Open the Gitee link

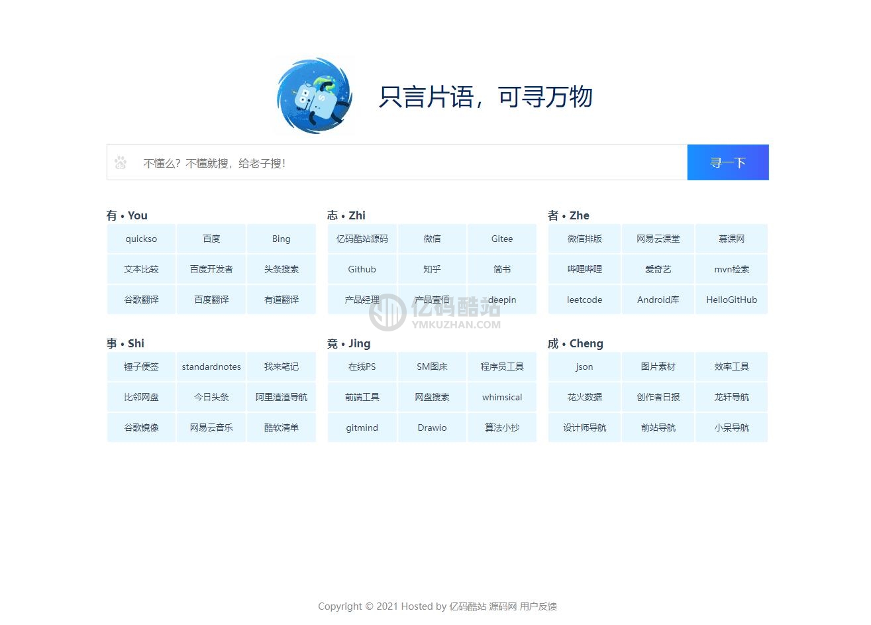(502, 239)
